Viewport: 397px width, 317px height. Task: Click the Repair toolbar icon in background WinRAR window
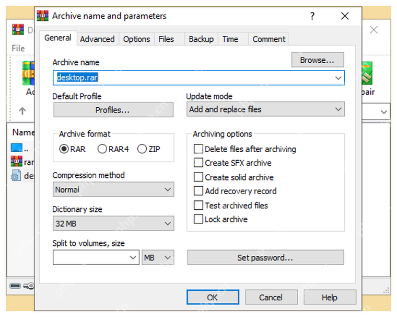367,73
